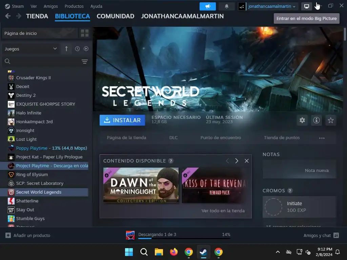
Task: Filter by recent activity clock icon
Action: click(77, 49)
